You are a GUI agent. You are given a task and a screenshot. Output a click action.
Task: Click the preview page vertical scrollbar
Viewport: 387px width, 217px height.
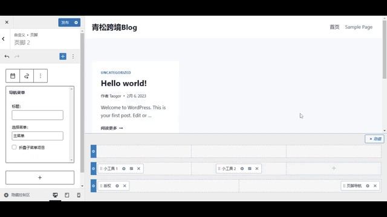(385, 49)
